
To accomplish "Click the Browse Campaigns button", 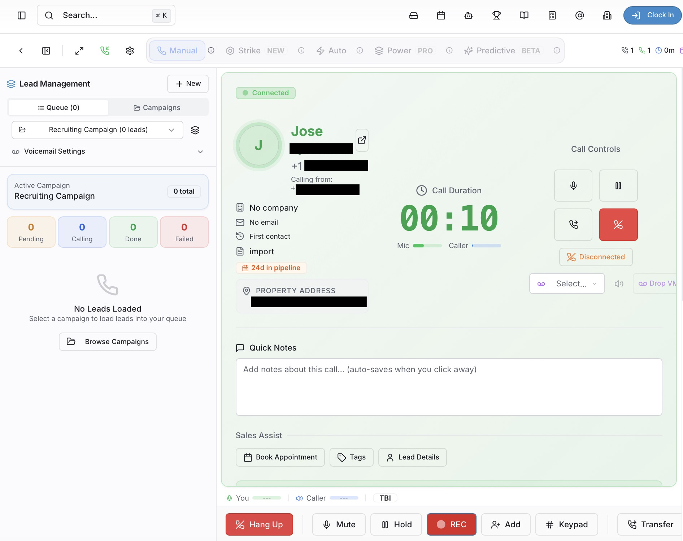I will click(x=107, y=342).
